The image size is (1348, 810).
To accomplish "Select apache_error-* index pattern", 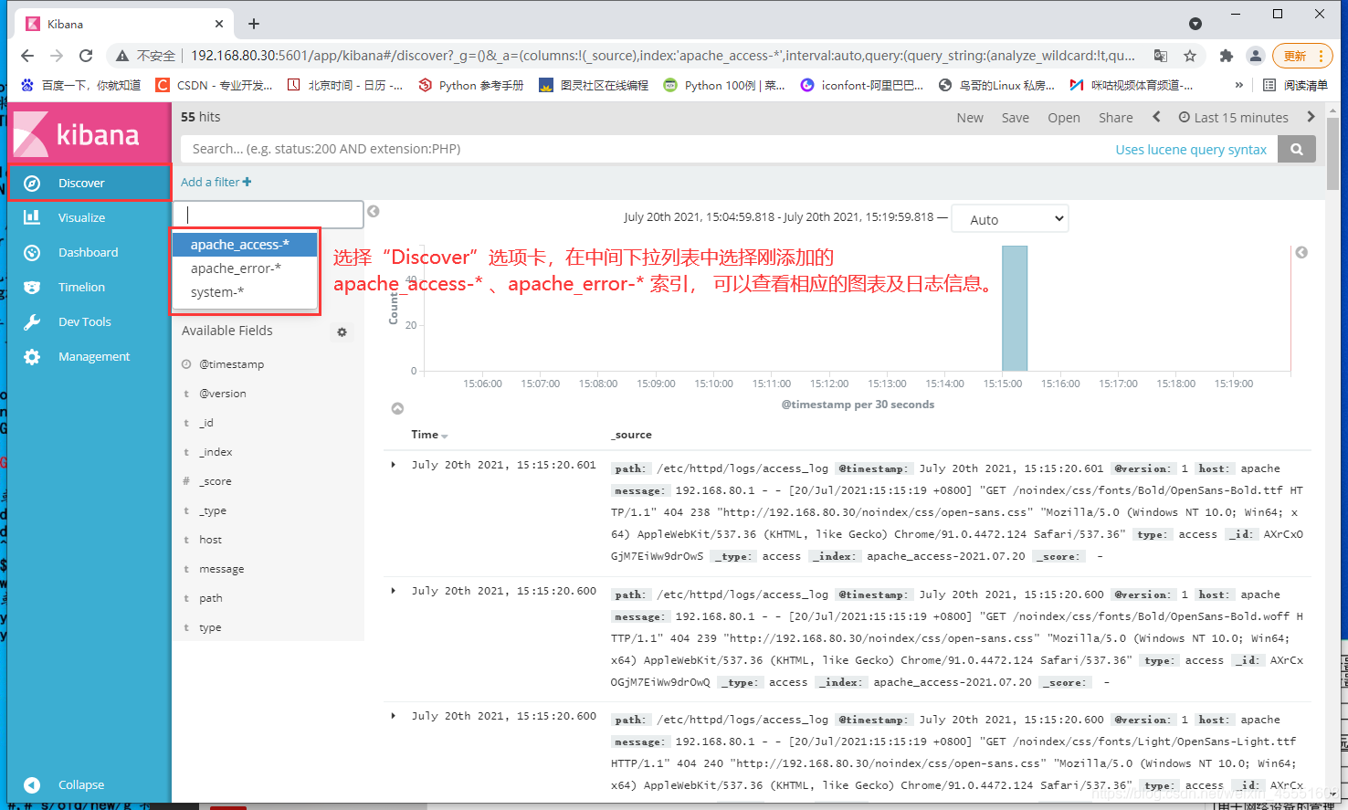I will (245, 268).
